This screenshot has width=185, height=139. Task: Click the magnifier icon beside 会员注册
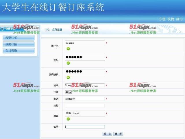click(x=47, y=30)
